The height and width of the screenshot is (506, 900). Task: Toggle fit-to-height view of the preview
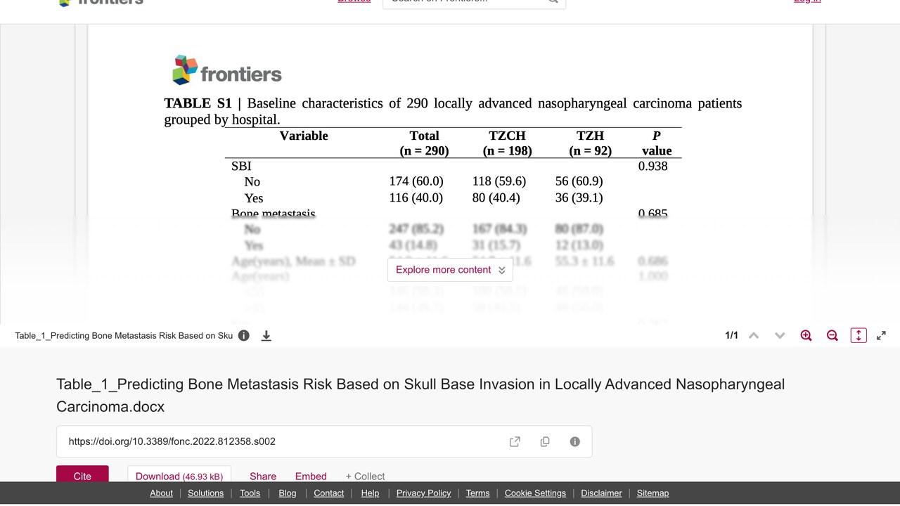(859, 336)
